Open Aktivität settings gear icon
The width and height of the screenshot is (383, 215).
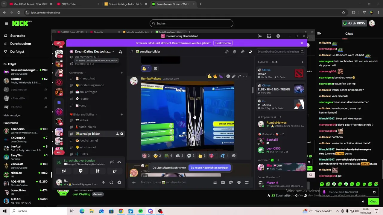(x=276, y=62)
